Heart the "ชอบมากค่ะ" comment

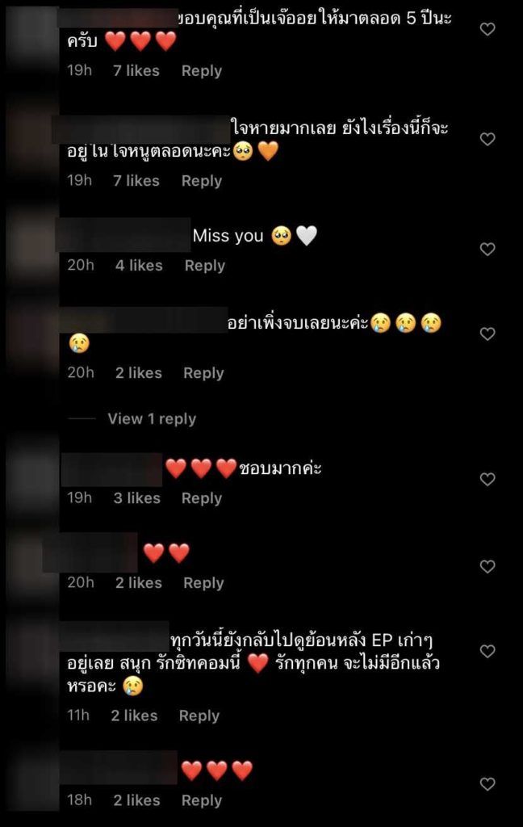[x=487, y=480]
